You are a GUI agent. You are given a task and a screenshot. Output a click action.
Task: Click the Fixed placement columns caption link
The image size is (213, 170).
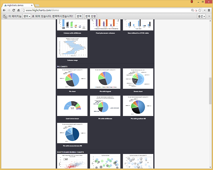pos(105,33)
